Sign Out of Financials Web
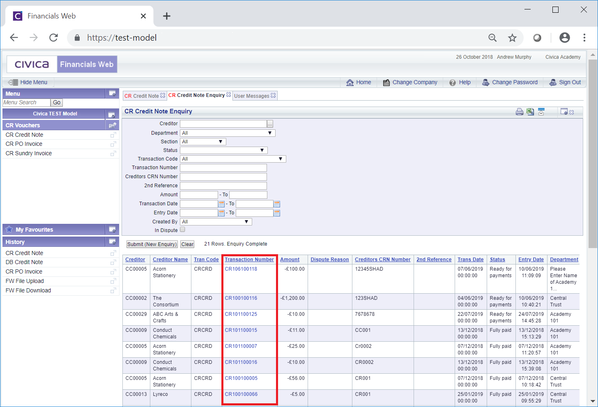The image size is (598, 407). coord(565,82)
